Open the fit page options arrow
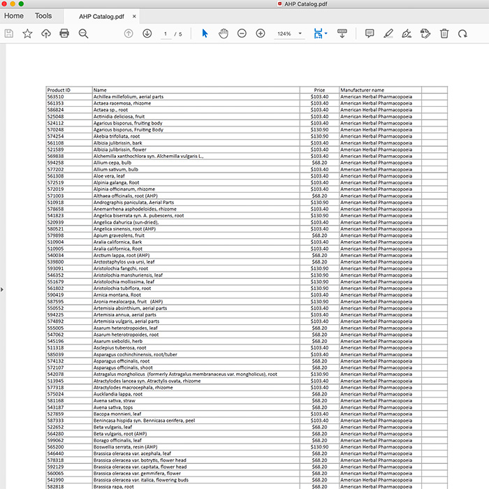Image resolution: width=489 pixels, height=489 pixels. (326, 34)
